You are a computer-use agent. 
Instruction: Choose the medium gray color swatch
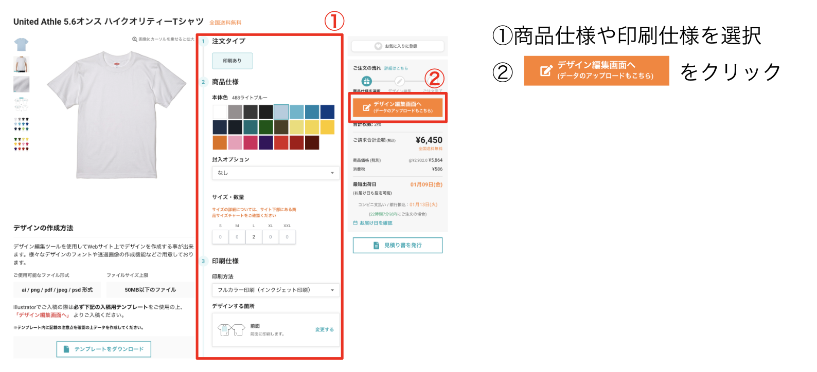click(235, 111)
